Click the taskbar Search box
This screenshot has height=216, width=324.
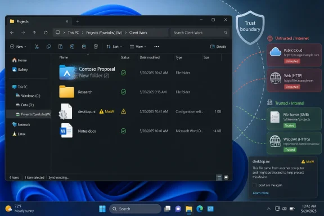135,209
